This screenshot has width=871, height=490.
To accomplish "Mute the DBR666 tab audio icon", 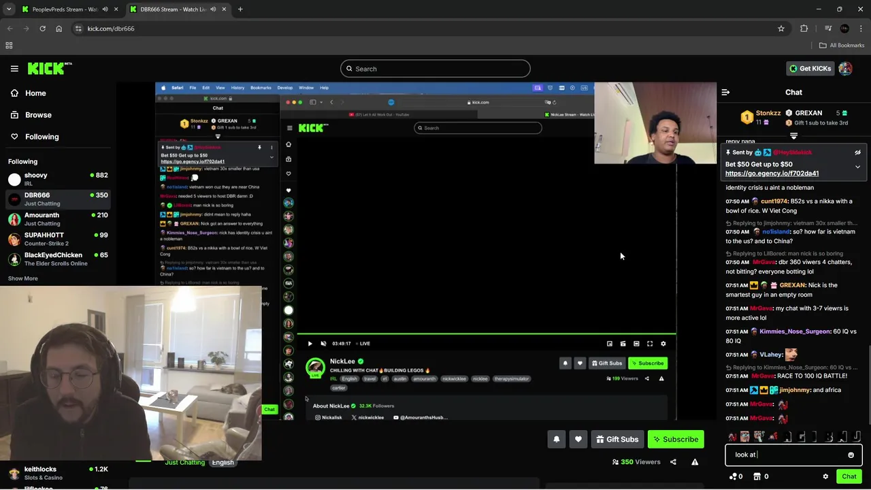I will (x=213, y=10).
